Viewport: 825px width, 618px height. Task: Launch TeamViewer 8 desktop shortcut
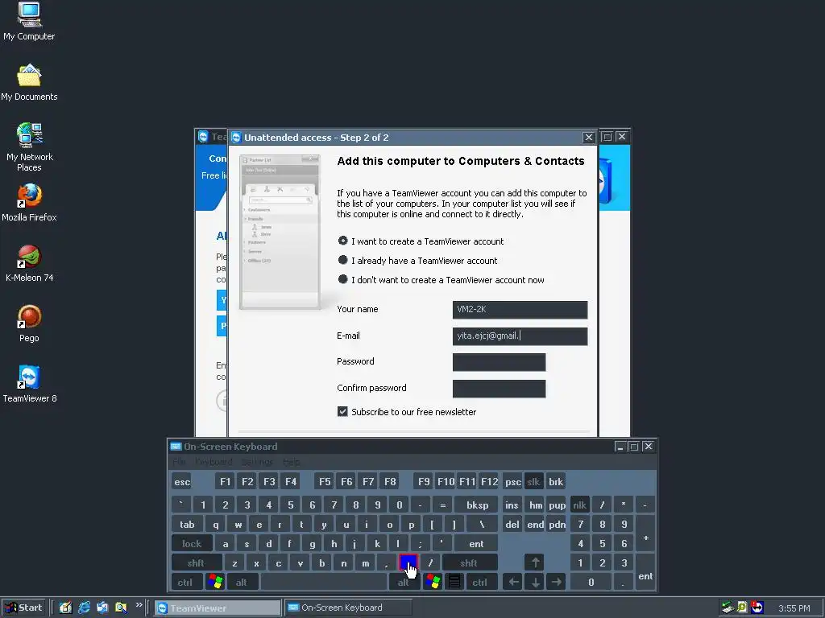(29, 384)
